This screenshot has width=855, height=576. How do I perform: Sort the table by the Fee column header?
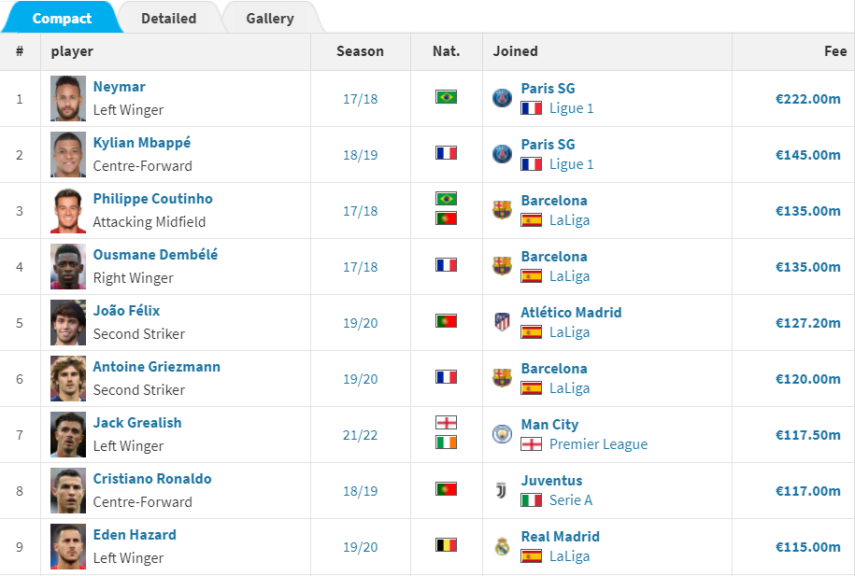click(x=834, y=51)
